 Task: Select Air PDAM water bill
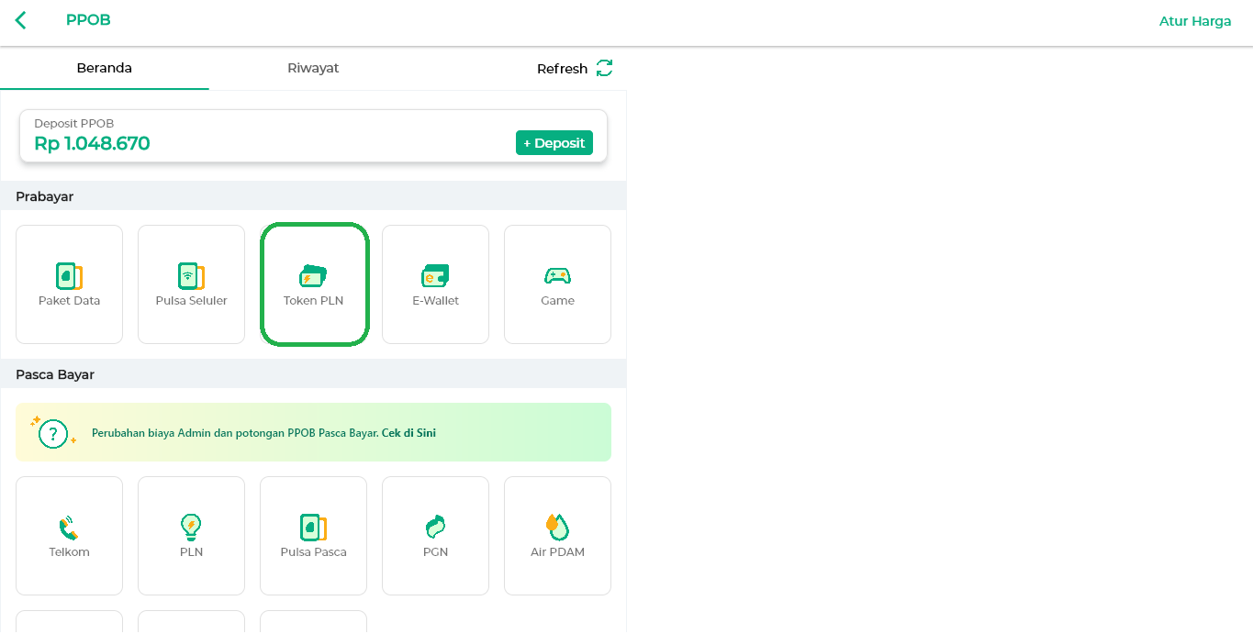[557, 536]
